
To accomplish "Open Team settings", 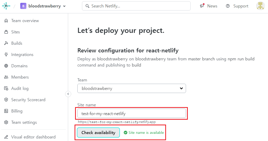I will pyautogui.click(x=24, y=123).
